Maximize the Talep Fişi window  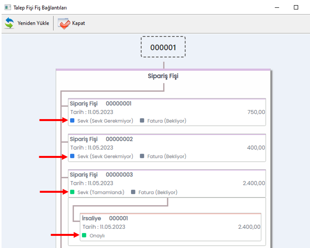pos(296,7)
